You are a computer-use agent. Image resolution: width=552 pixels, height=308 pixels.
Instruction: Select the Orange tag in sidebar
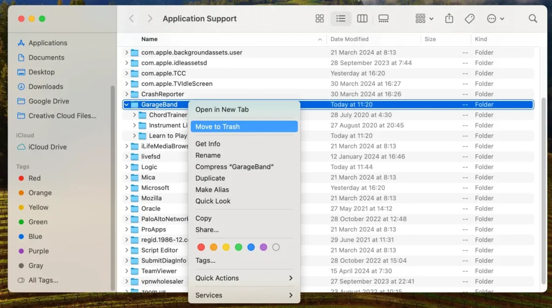pos(34,193)
